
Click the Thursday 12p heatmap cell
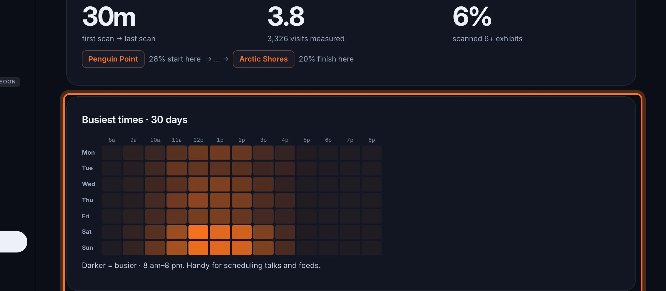198,200
